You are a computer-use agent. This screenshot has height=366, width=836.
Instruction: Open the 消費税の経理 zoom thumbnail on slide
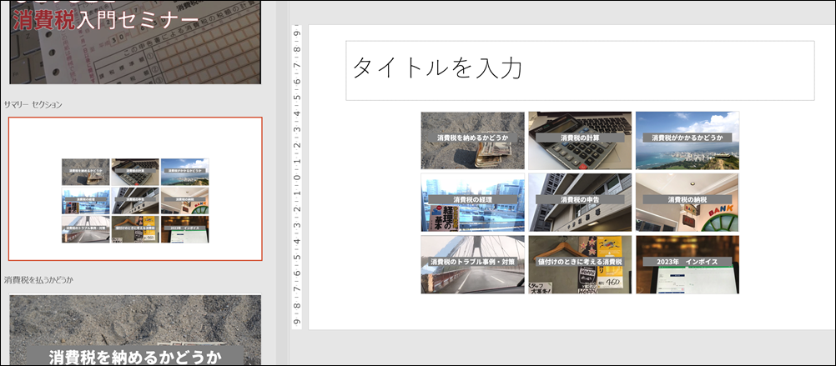point(472,203)
